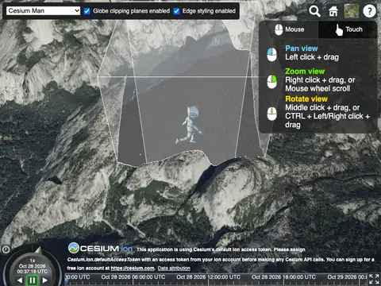Jump timeline to Oct 28 18:00:00 UTC

[283, 277]
